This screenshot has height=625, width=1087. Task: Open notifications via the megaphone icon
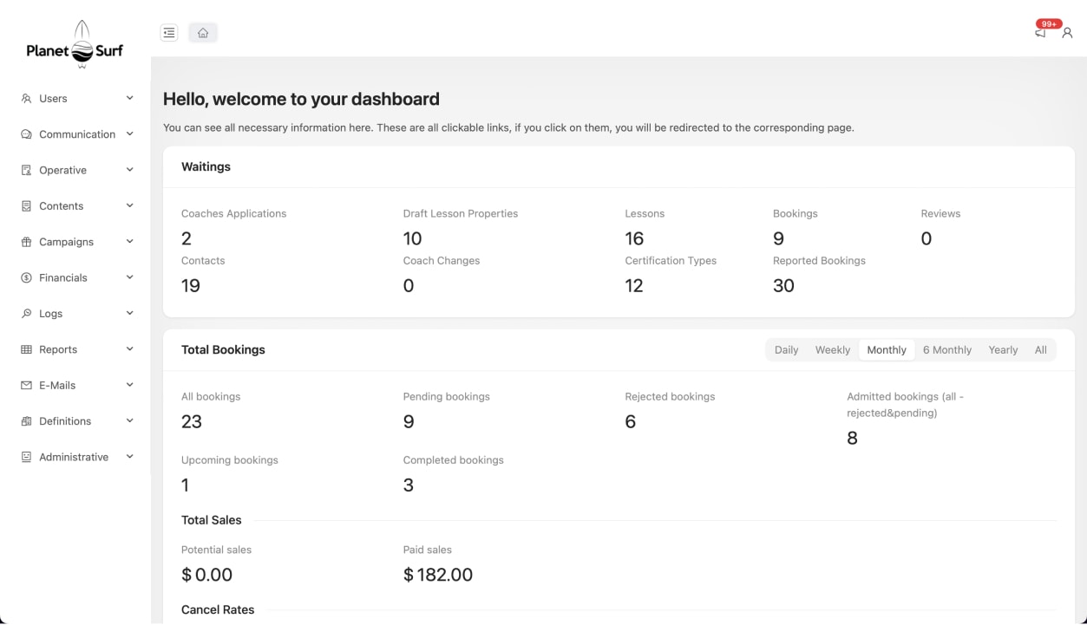click(1041, 33)
